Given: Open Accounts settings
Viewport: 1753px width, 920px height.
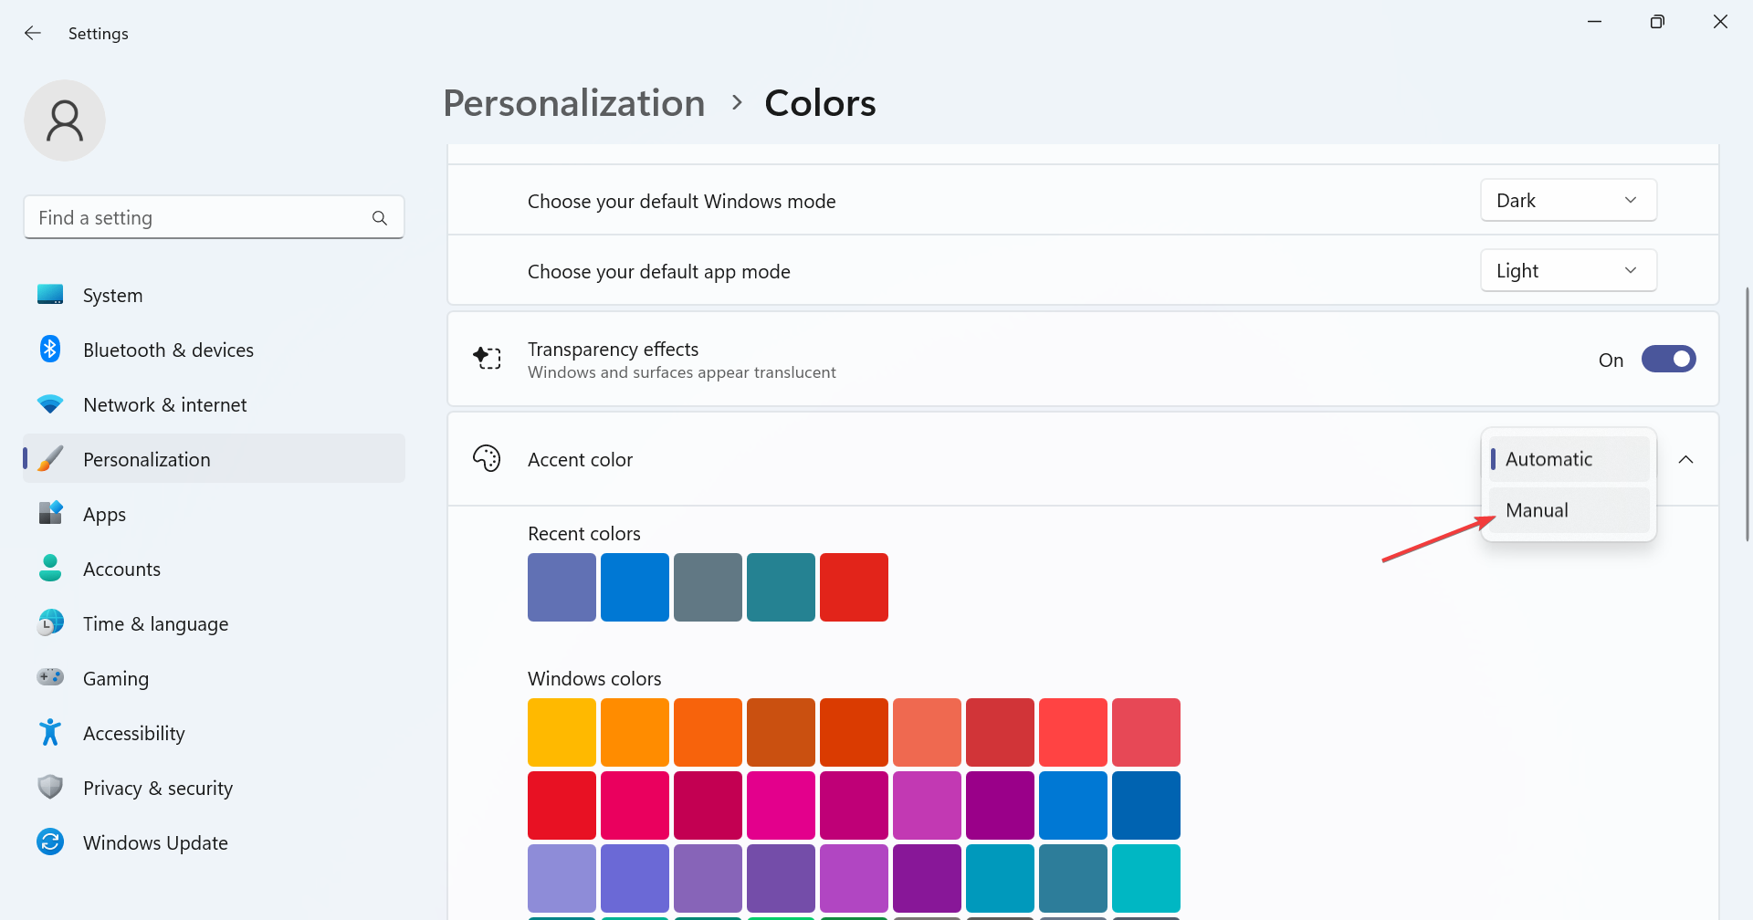Looking at the screenshot, I should pos(214,569).
